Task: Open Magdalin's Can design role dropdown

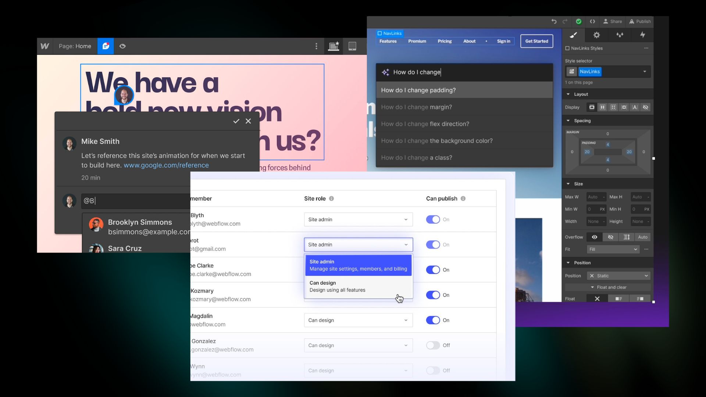Action: point(358,320)
